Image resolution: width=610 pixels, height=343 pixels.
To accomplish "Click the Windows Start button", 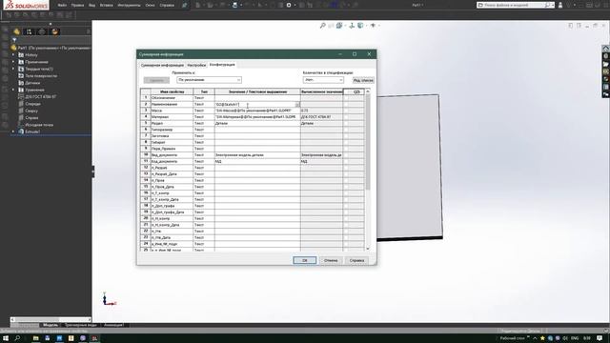I will (6, 338).
